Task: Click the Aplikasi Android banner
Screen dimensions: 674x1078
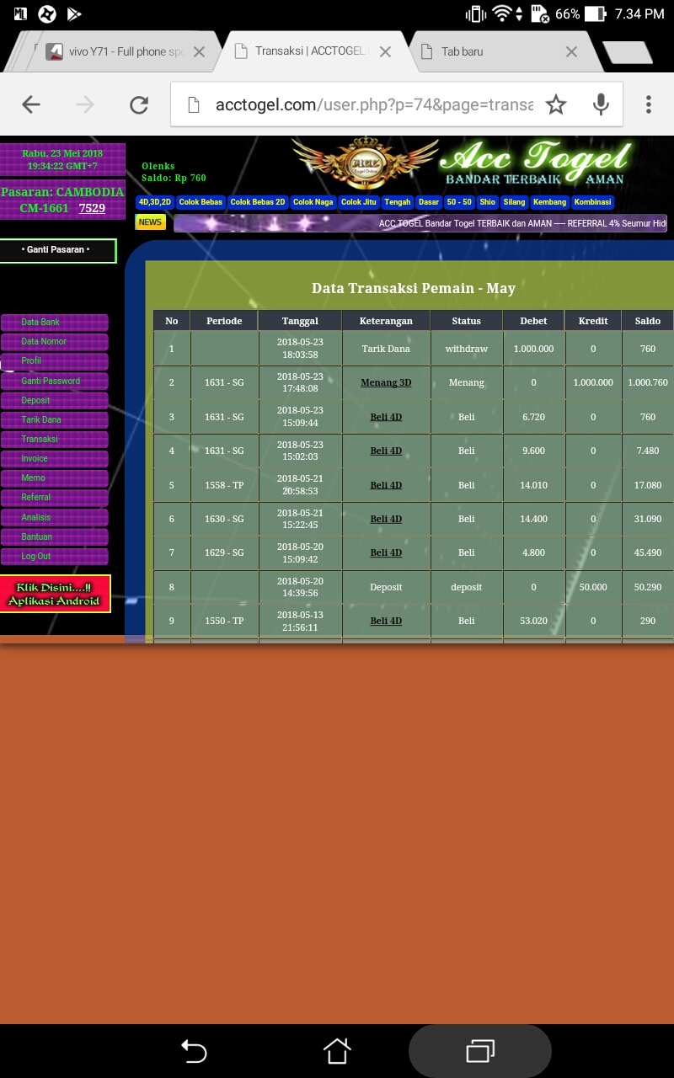Action: (x=55, y=595)
